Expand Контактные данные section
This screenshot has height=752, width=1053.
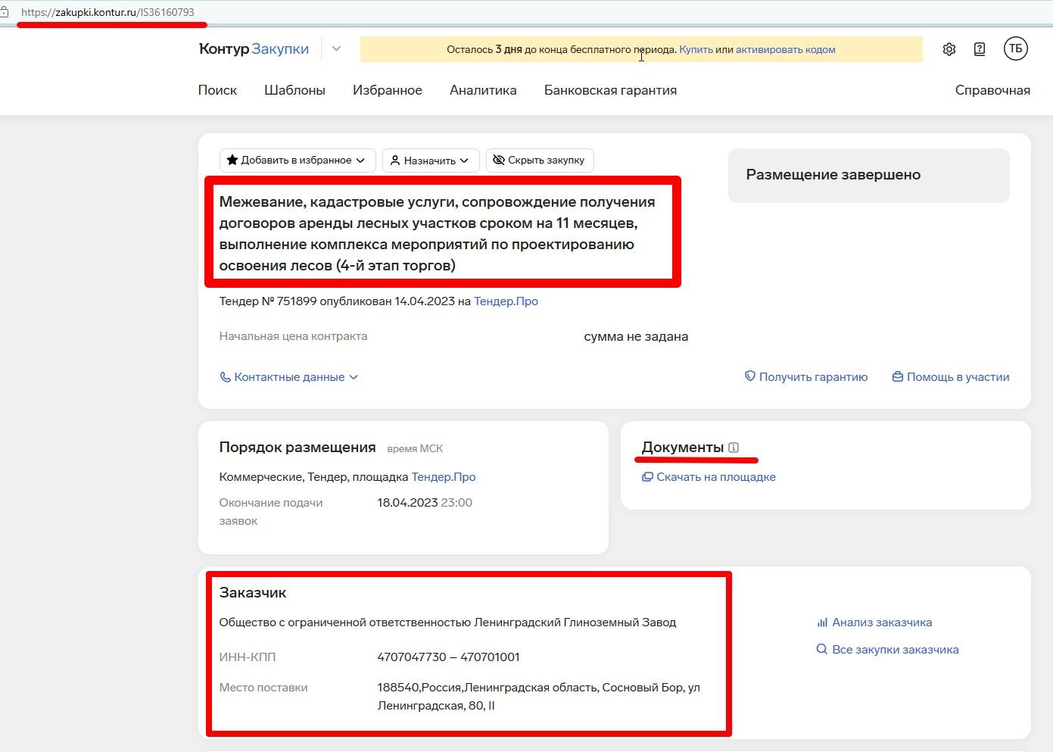(x=288, y=377)
